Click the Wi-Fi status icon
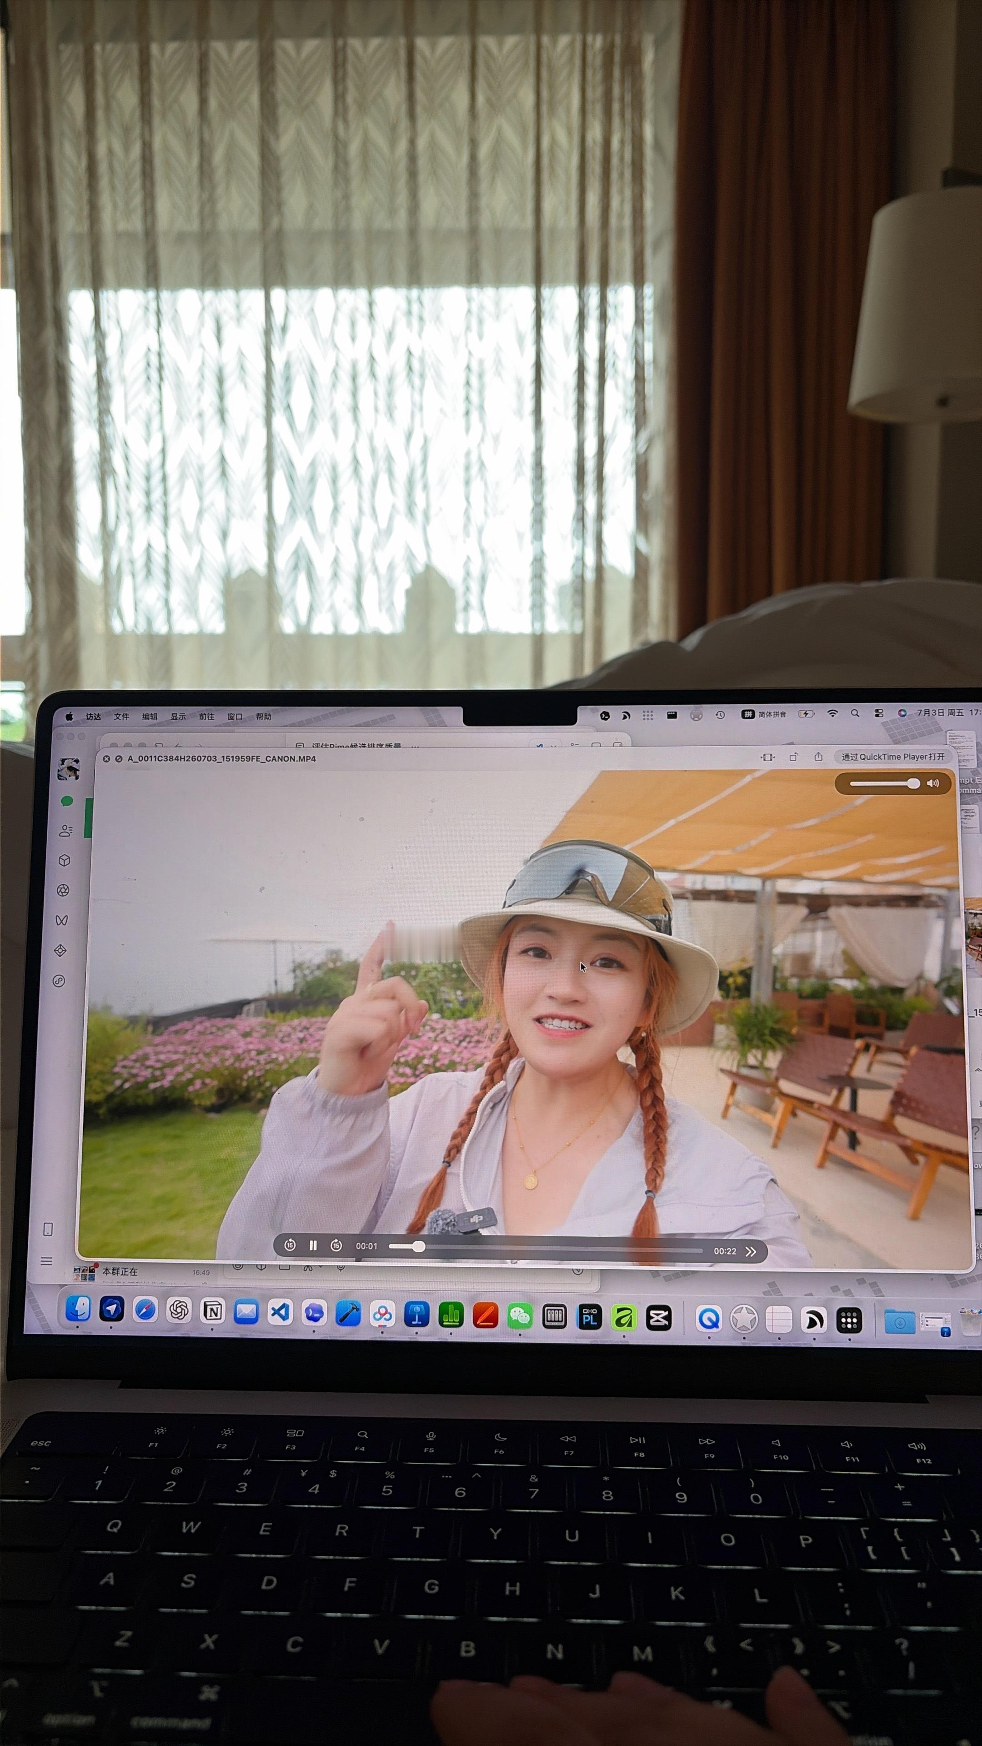 (833, 714)
